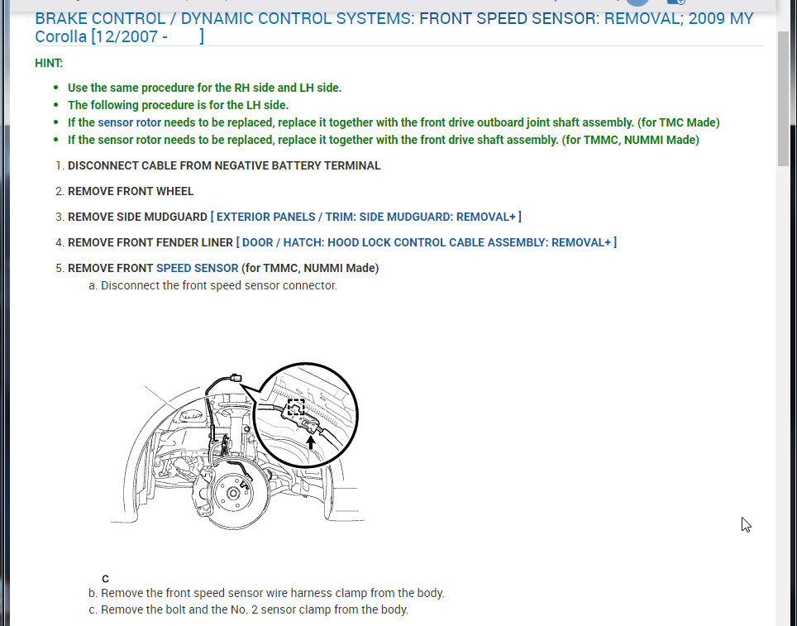This screenshot has height=626, width=797.
Task: Click the sensor connector plug at the wire's top
Action: click(236, 378)
